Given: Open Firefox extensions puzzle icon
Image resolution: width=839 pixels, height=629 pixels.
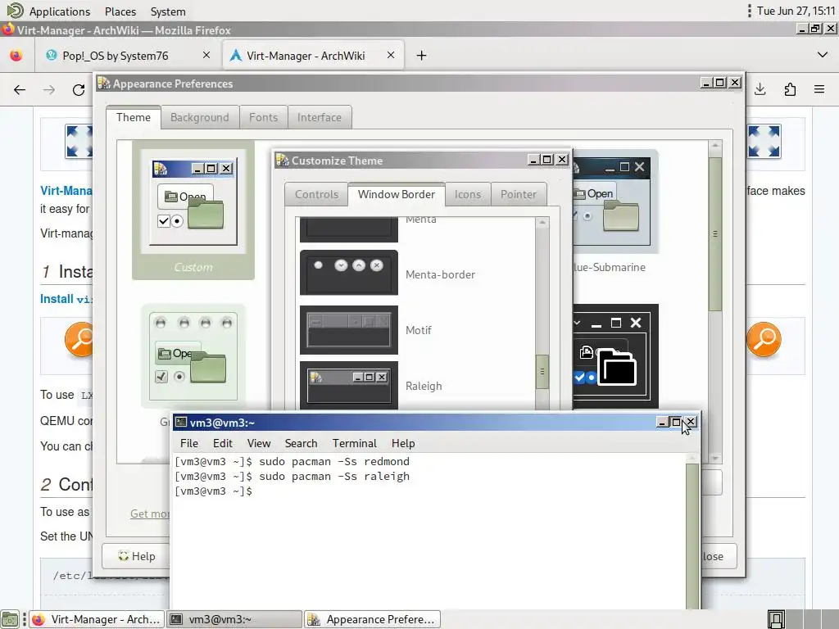Looking at the screenshot, I should coord(790,89).
